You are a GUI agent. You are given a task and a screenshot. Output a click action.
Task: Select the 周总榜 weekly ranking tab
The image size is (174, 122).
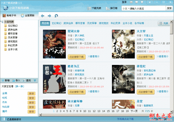coord(45,23)
